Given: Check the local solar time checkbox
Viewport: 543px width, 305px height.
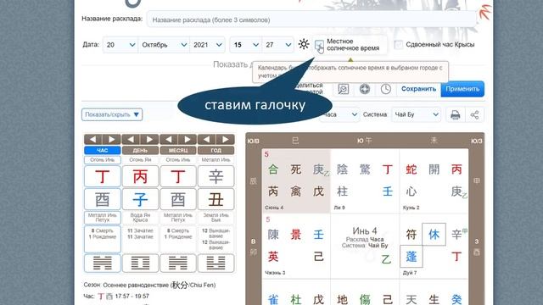Looking at the screenshot, I should tap(319, 45).
